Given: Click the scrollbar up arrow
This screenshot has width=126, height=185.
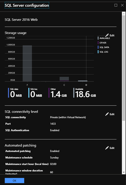Looking at the screenshot, I should tap(124, 14).
